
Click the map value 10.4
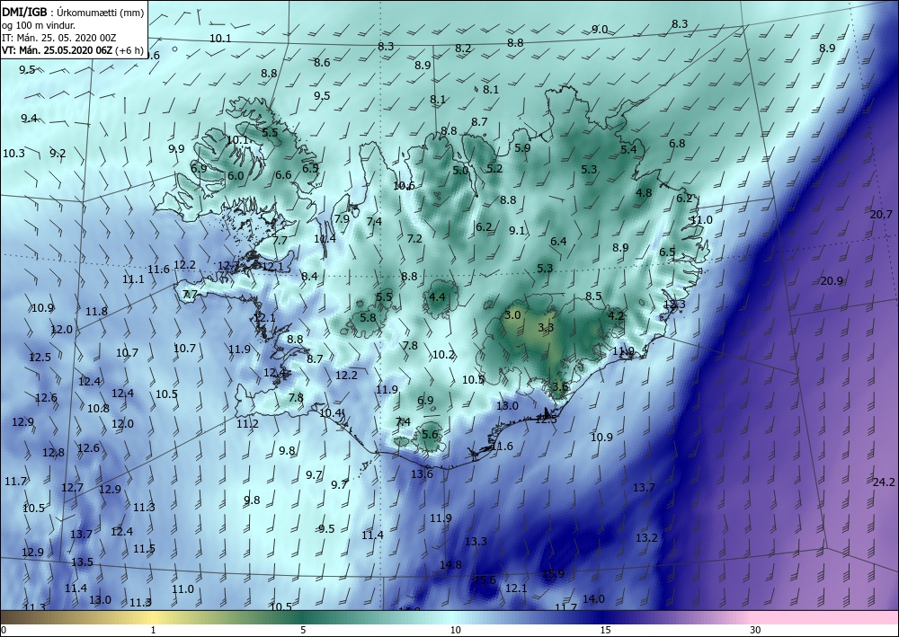[331, 412]
